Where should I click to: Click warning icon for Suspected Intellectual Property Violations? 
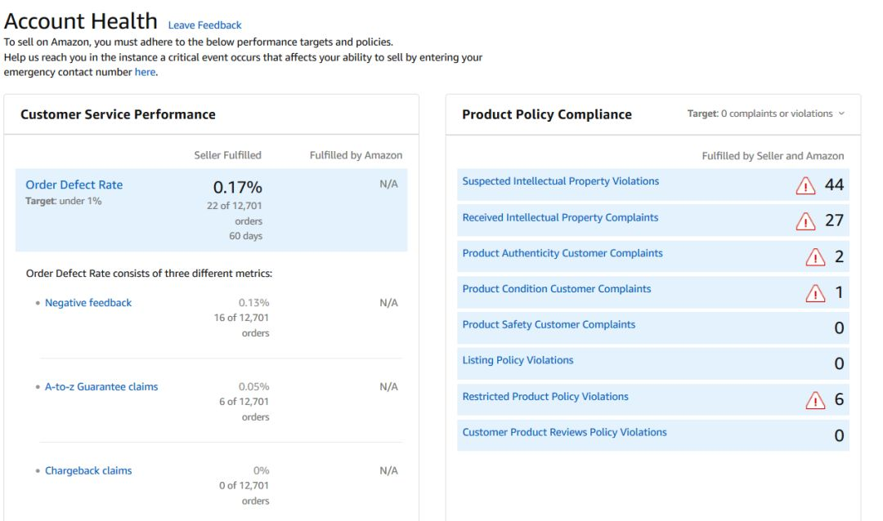pos(805,185)
